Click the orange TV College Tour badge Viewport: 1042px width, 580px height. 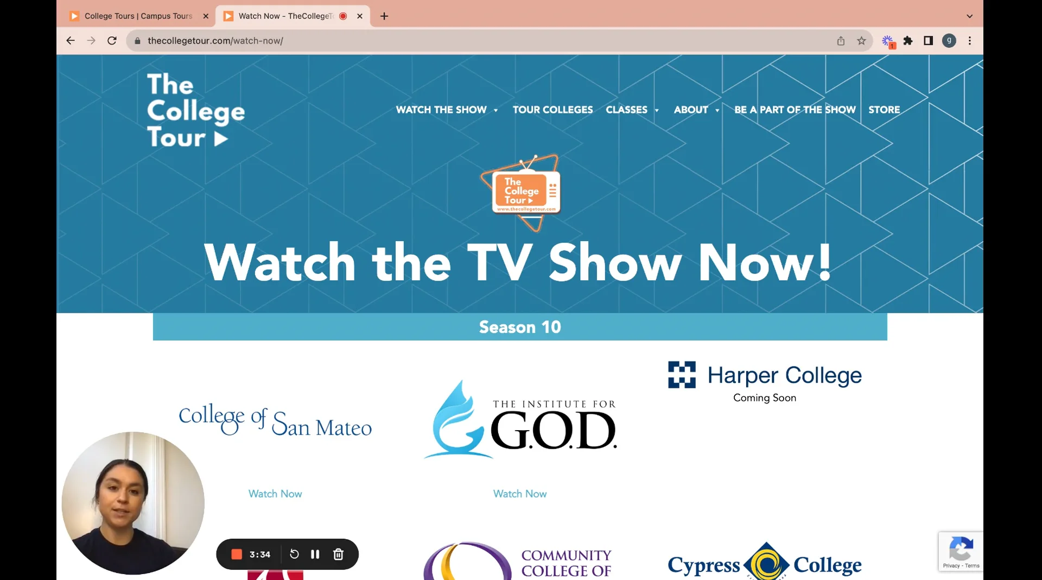tap(521, 193)
